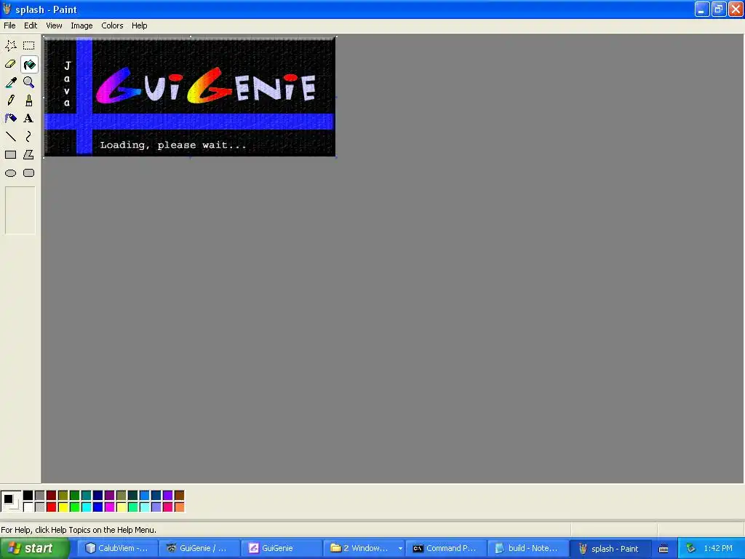Expand the "2 Window..." taskbar group
This screenshot has height=559, width=745.
[364, 549]
